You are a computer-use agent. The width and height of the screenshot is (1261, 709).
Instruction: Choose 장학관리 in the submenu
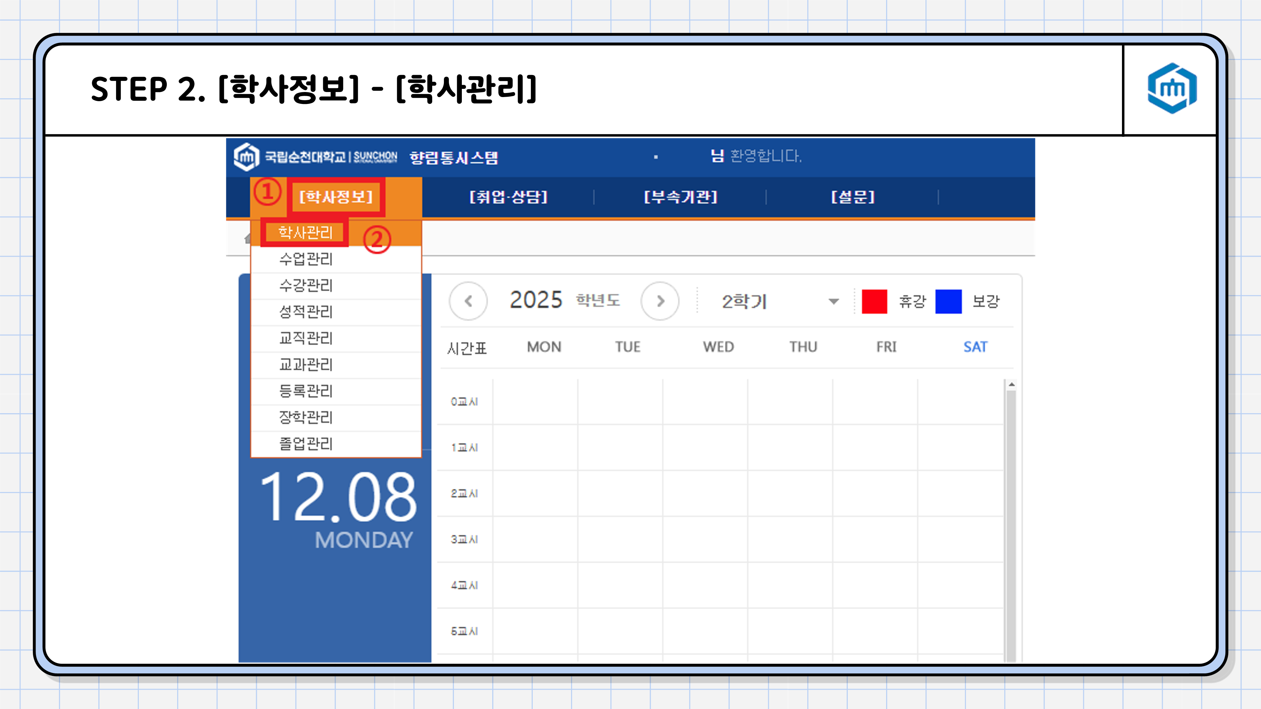click(x=306, y=418)
